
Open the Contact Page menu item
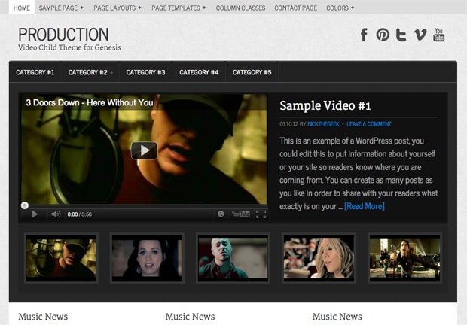point(295,8)
